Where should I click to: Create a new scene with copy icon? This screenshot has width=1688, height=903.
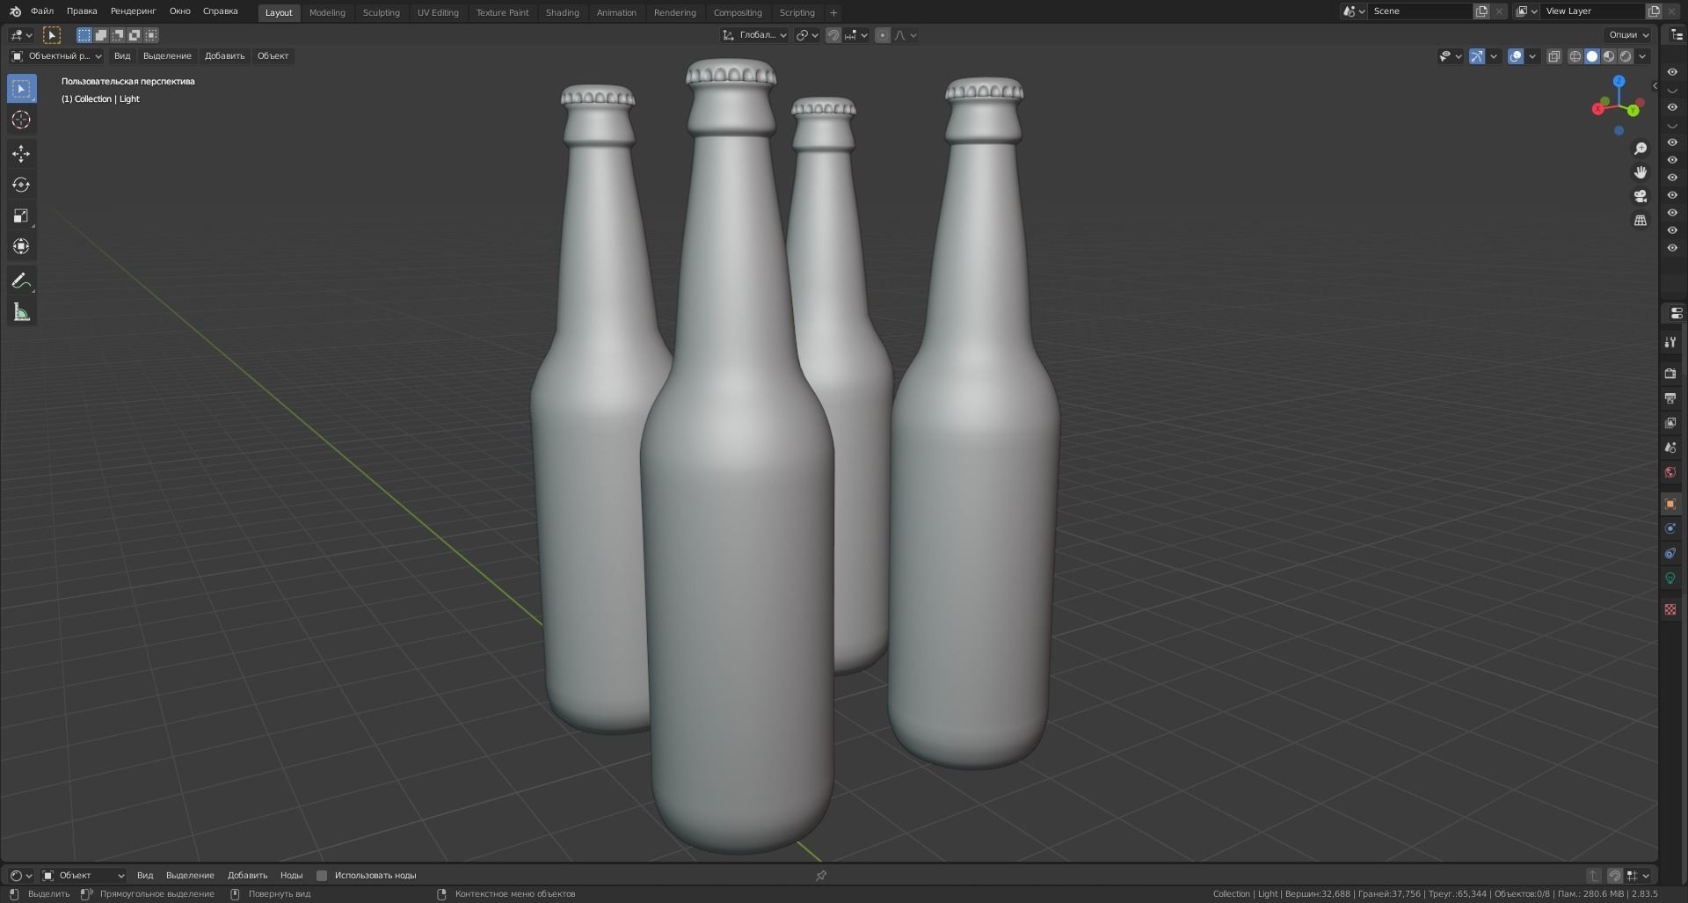click(1481, 11)
